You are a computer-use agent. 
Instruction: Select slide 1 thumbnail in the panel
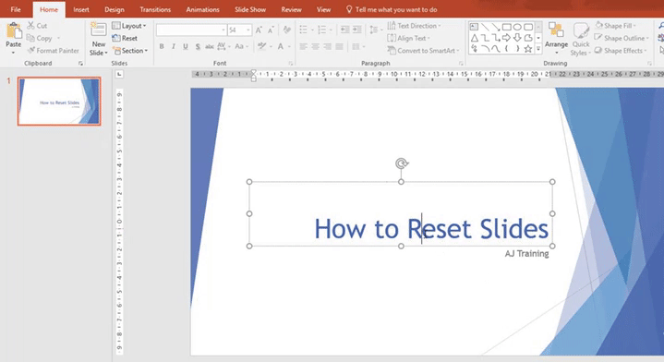(59, 102)
